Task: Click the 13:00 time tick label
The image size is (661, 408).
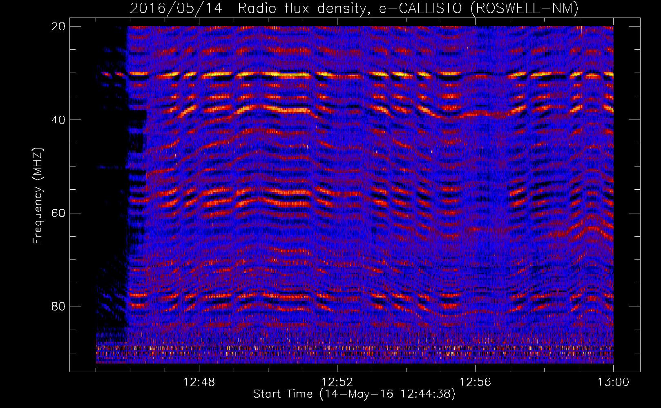Action: pos(614,382)
